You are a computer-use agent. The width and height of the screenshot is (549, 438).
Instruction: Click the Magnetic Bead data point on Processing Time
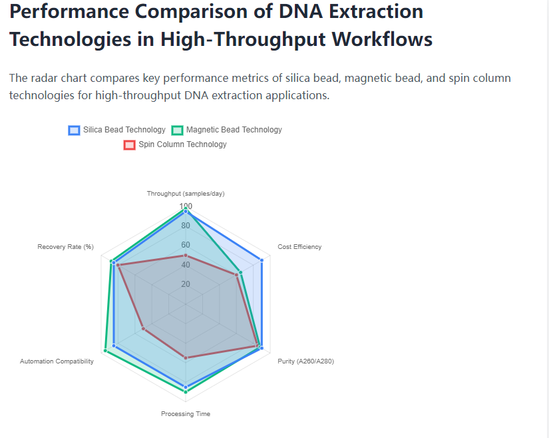coord(186,392)
